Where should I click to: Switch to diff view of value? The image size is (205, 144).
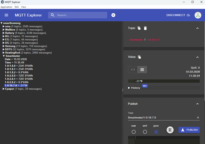[133, 70]
